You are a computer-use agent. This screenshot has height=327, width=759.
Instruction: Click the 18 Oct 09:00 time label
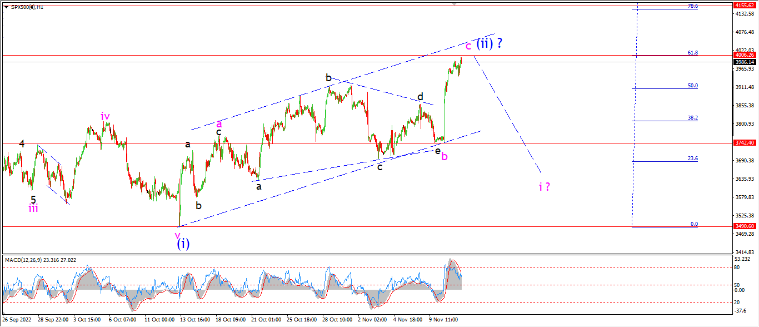coord(230,320)
